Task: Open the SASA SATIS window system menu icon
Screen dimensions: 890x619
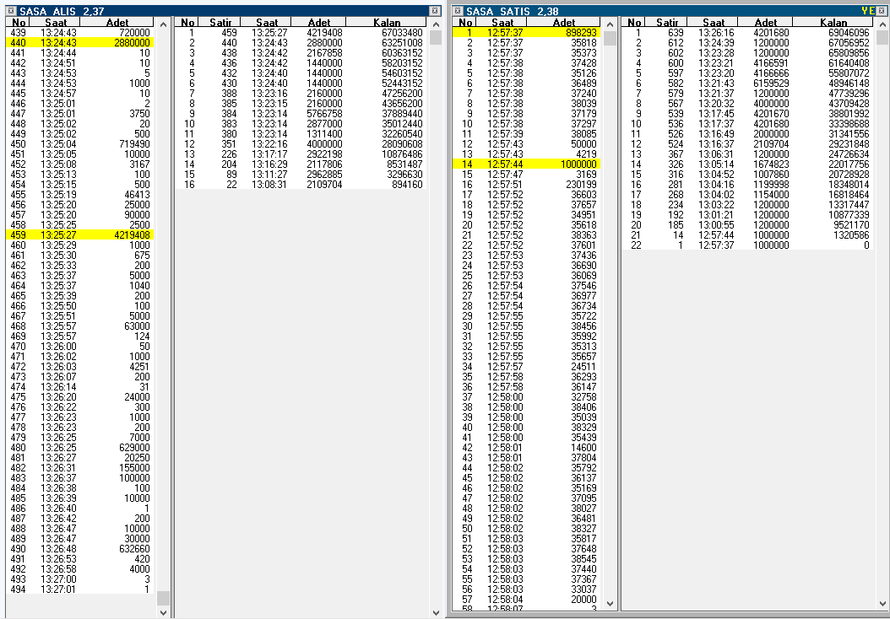Action: point(458,11)
